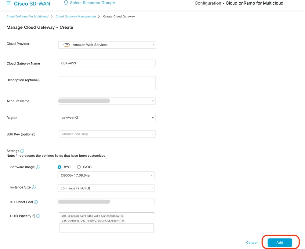The image size is (305, 249).
Task: Select the PAYG software image option
Action: pos(79,167)
